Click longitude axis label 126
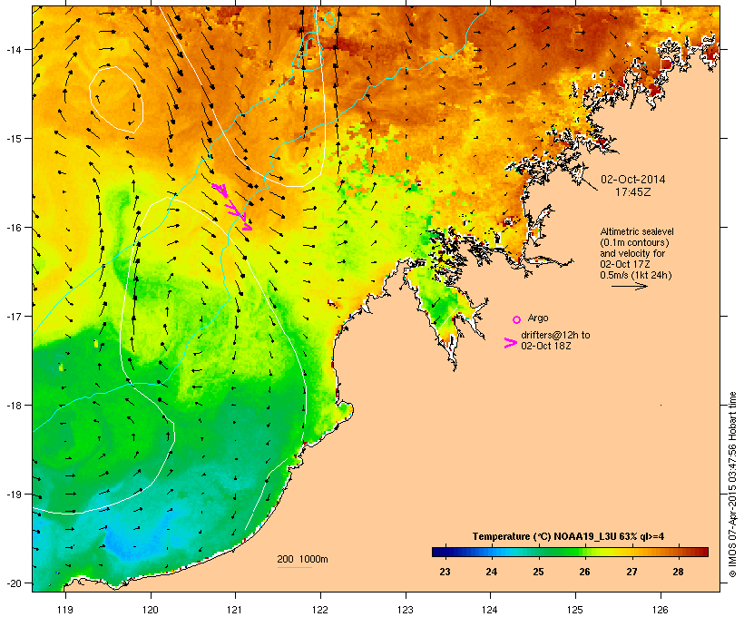This screenshot has width=744, height=617. pos(661,610)
